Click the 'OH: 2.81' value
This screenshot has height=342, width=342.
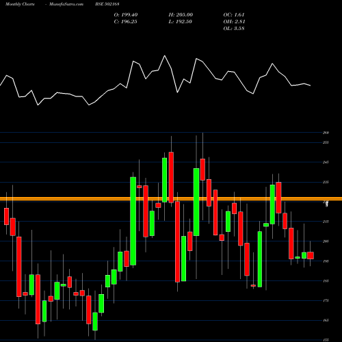tap(234, 22)
